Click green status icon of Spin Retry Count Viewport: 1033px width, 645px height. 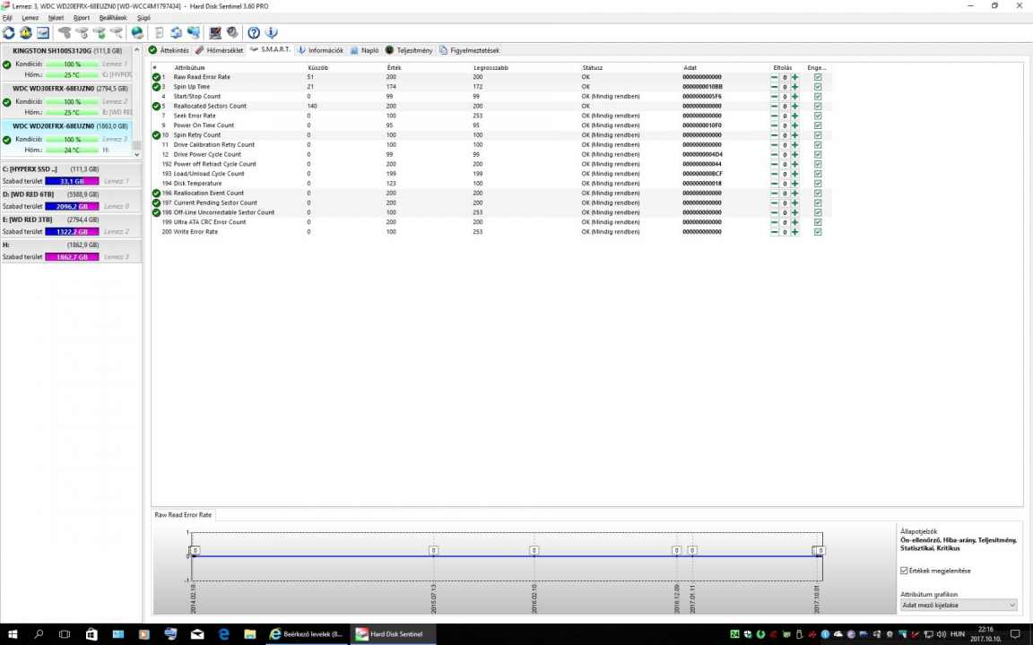click(156, 135)
